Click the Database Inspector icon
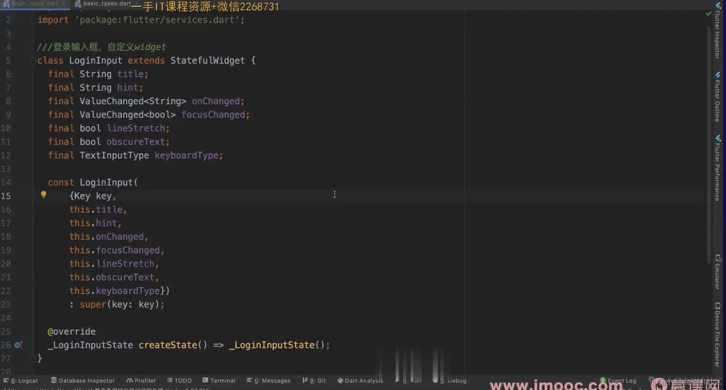 (x=54, y=381)
